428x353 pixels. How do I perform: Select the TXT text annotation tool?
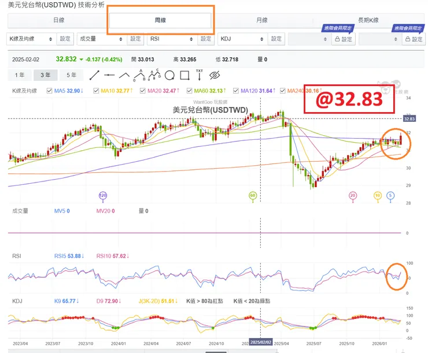point(200,75)
